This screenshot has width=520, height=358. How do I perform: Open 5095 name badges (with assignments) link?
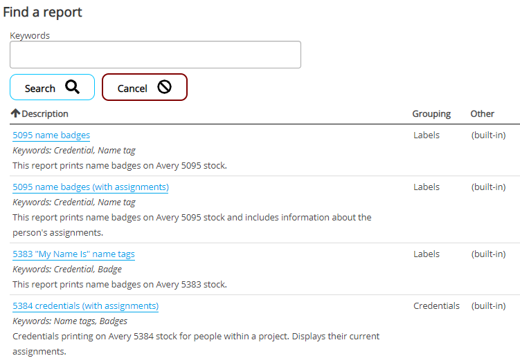click(91, 187)
